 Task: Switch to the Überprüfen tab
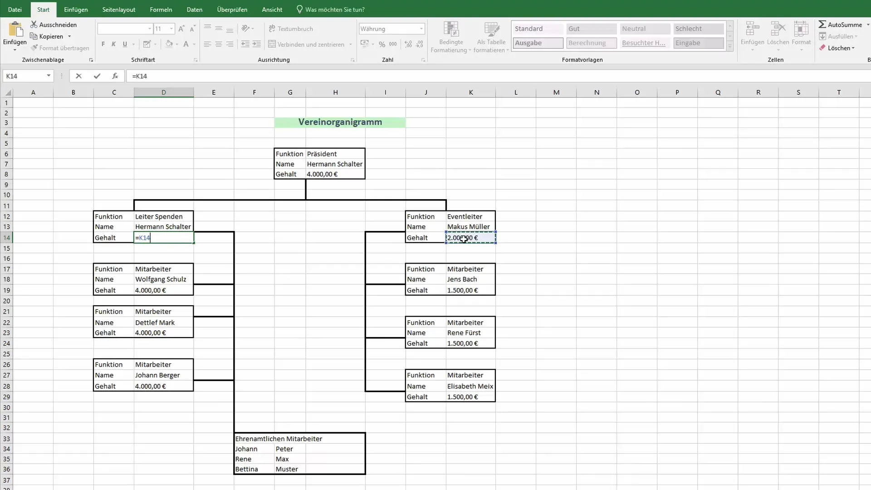(x=232, y=10)
